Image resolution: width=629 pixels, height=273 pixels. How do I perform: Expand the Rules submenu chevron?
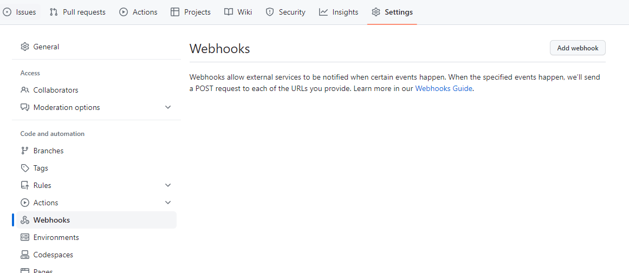pyautogui.click(x=168, y=185)
